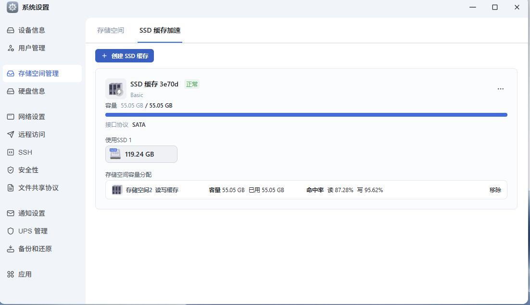Click the 设备信息 device icon
This screenshot has height=305, width=530.
[x=11, y=30]
